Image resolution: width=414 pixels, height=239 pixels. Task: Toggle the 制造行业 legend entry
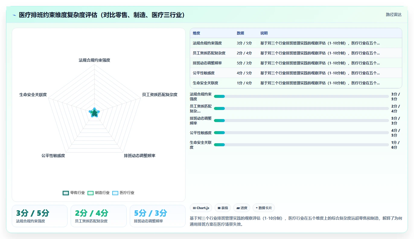pyautogui.click(x=98, y=193)
